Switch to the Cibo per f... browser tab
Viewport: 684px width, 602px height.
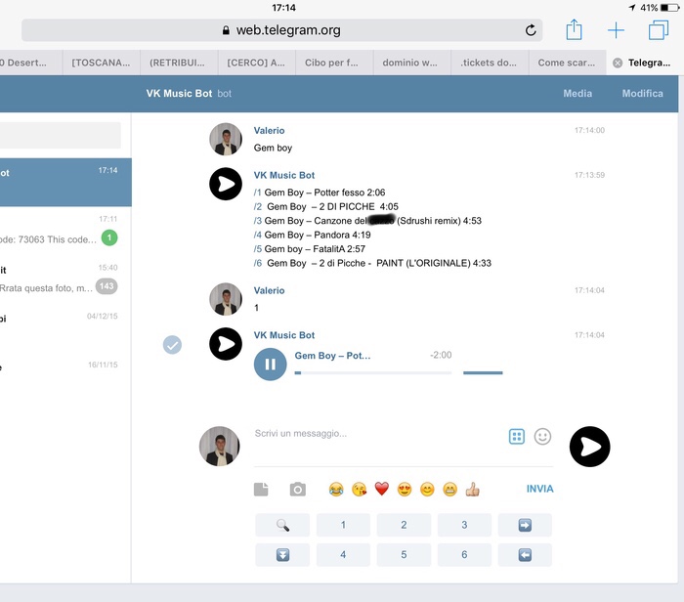click(x=334, y=63)
